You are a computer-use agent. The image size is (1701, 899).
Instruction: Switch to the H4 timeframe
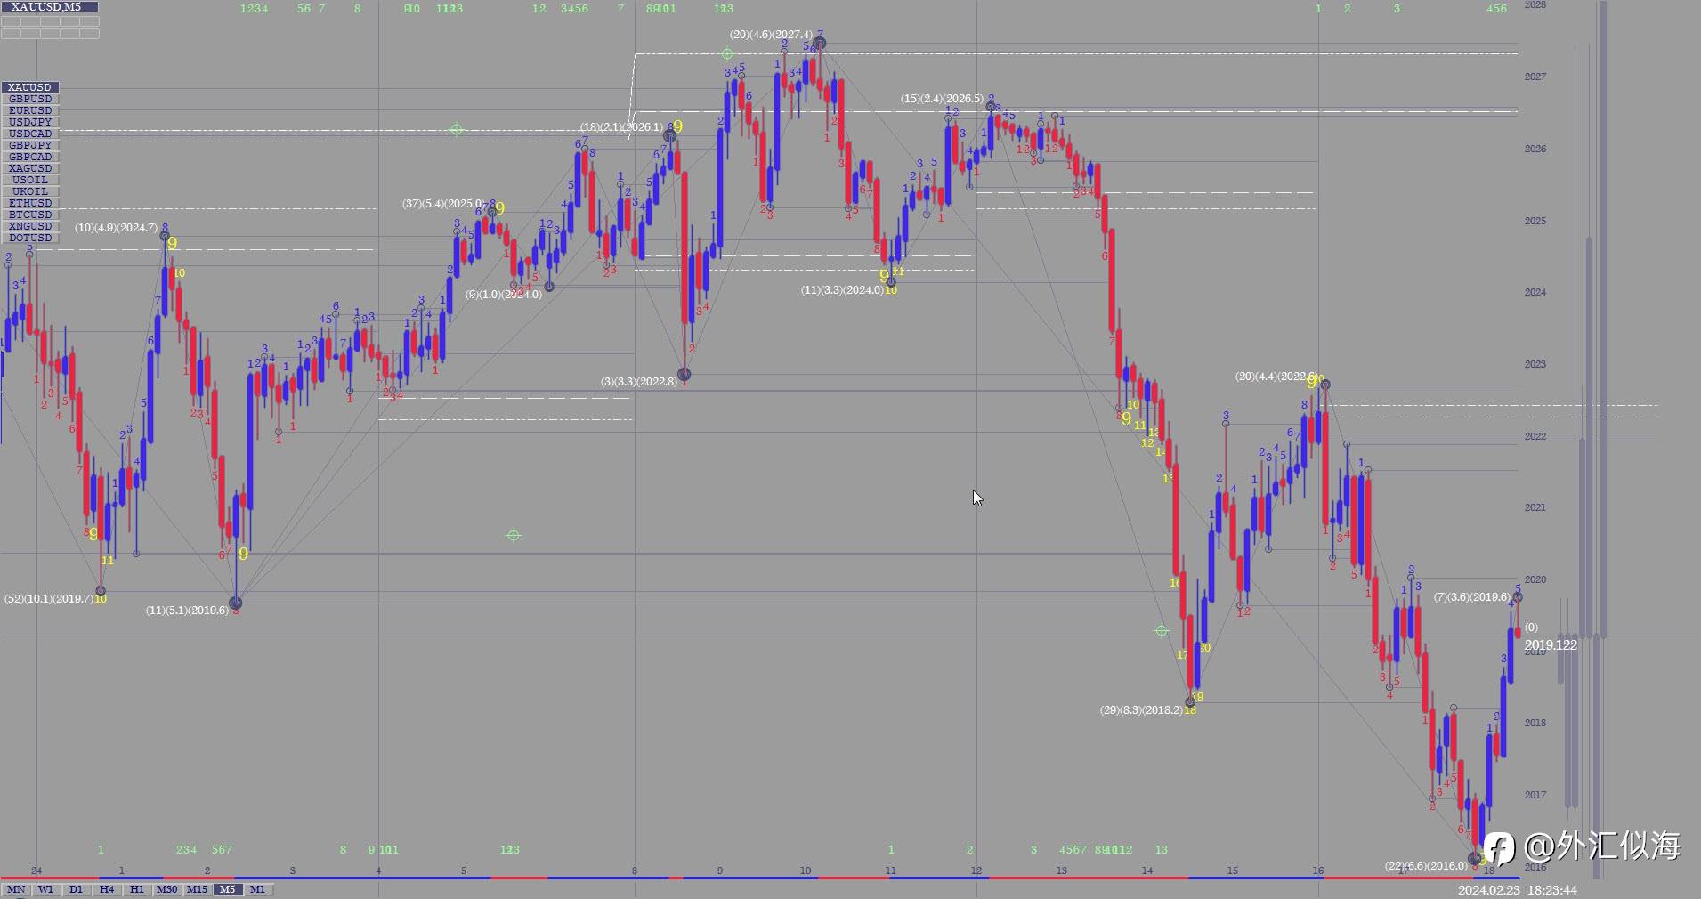click(x=107, y=889)
